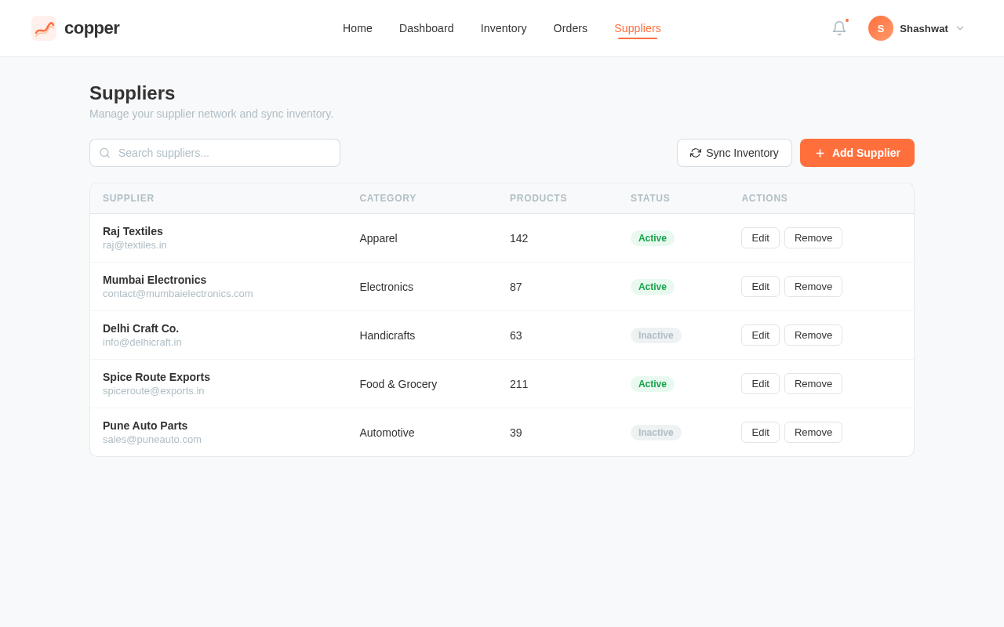Navigate to Orders
This screenshot has height=627, width=1004.
570,28
